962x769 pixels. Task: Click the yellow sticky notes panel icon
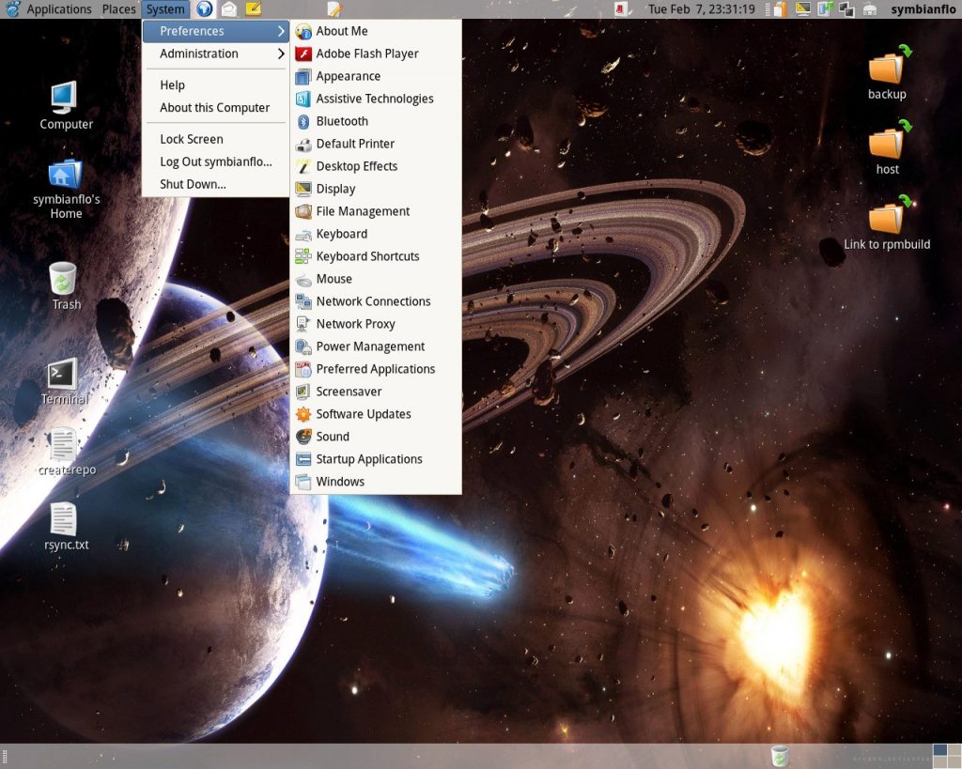click(x=253, y=9)
